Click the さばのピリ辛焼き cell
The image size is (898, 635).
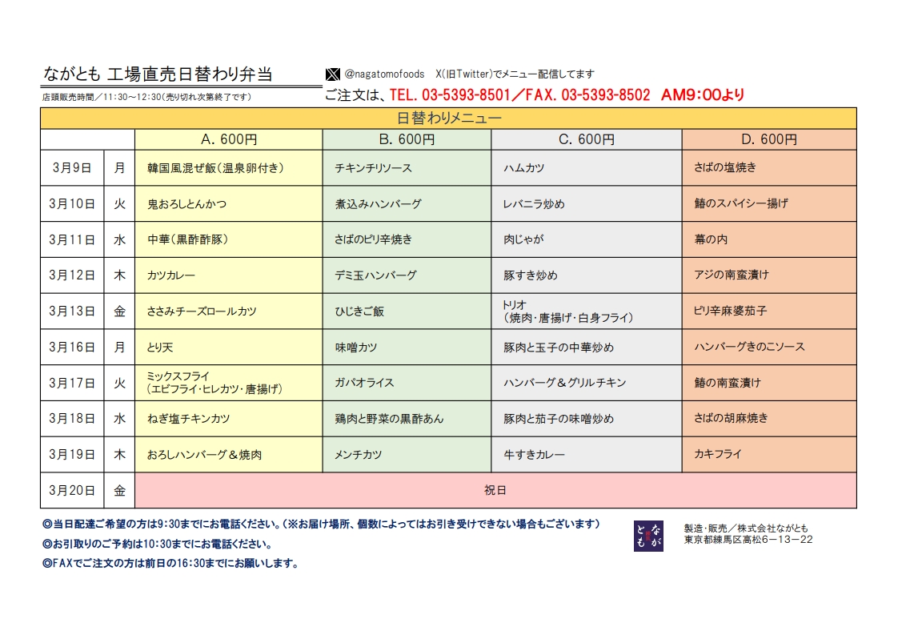[407, 239]
